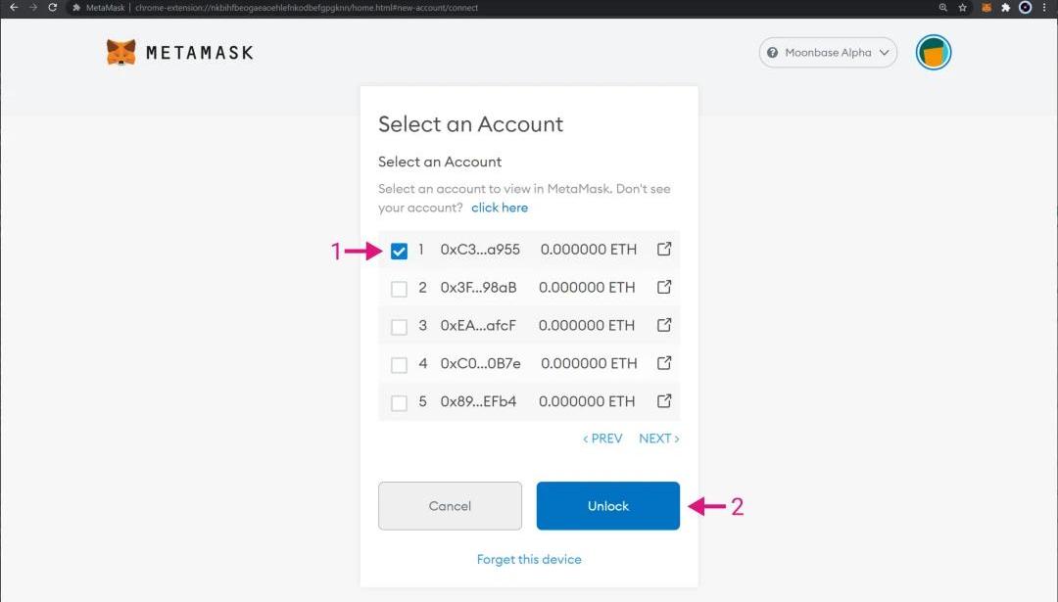Click the 'click here' help link
This screenshot has height=602, width=1058.
coord(500,208)
